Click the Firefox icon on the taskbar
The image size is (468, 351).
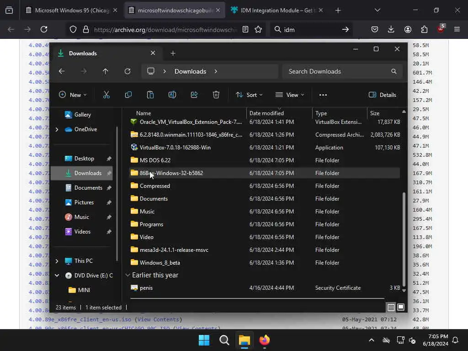point(265,340)
